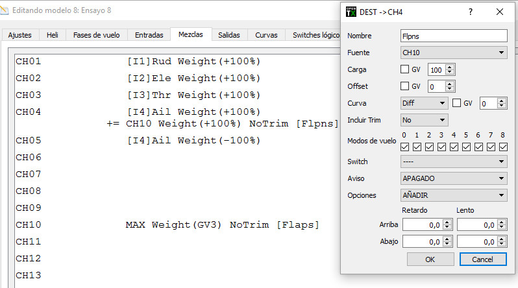Screen dimensions: 518x288
Task: Click the OpenTX icon in dialog title bar
Action: [351, 12]
